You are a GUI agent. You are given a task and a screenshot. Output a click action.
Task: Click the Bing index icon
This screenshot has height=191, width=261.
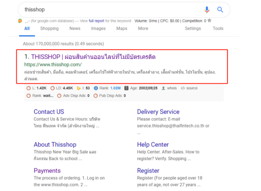79,88
